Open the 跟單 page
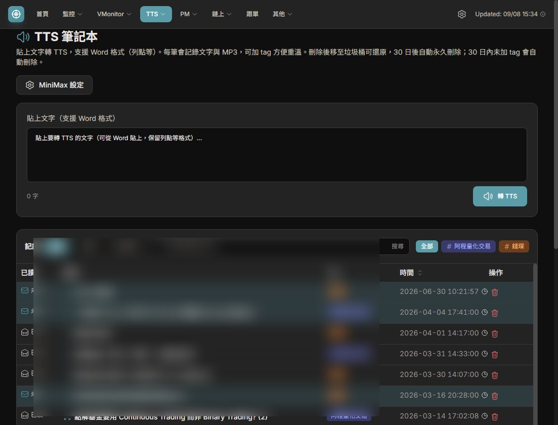 pos(252,14)
